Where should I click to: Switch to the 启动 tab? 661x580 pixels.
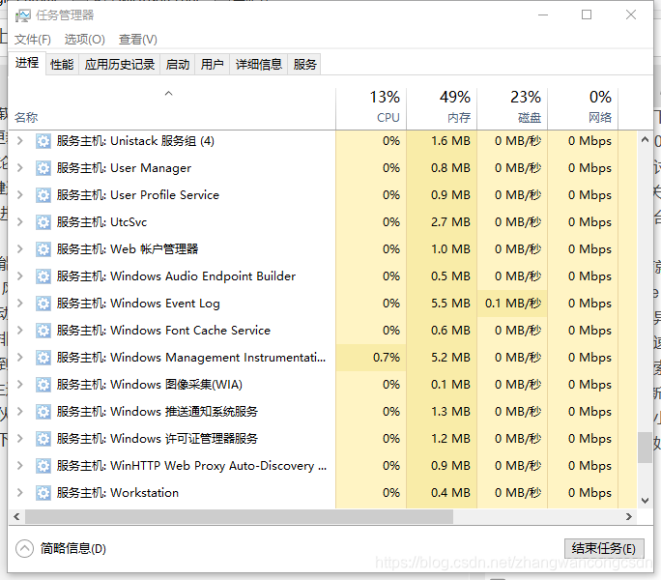coord(178,65)
